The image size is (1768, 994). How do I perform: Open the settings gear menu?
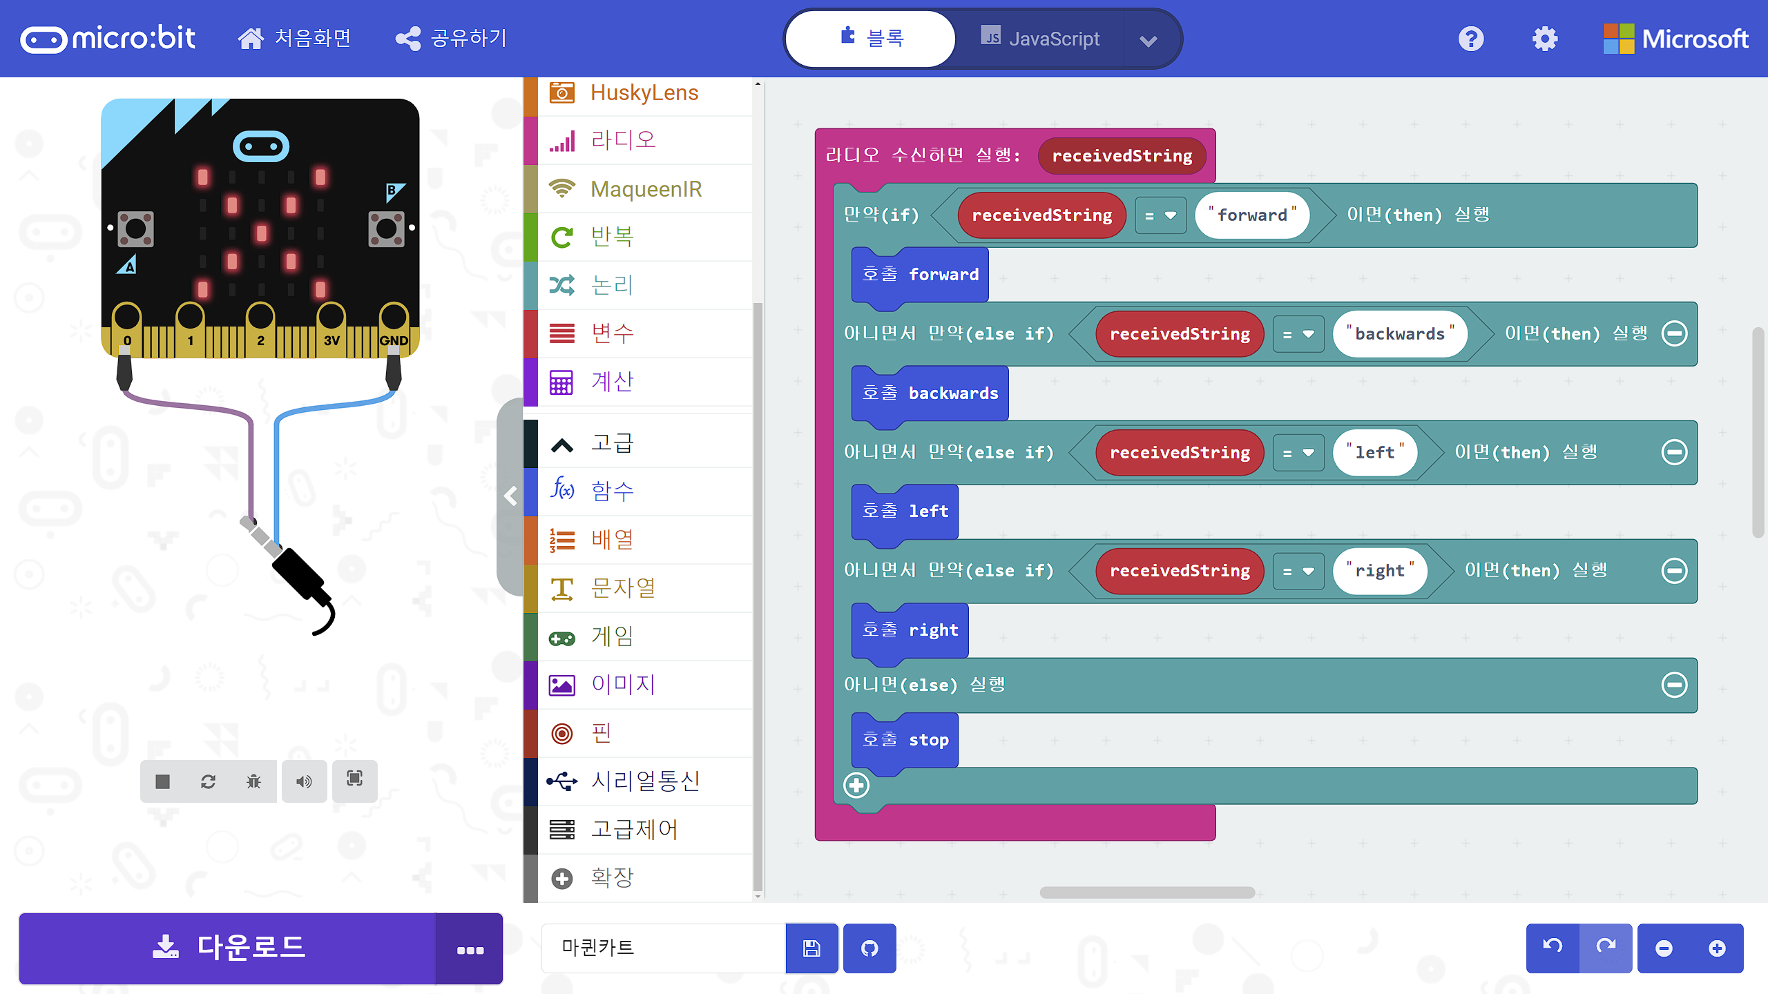(1545, 39)
